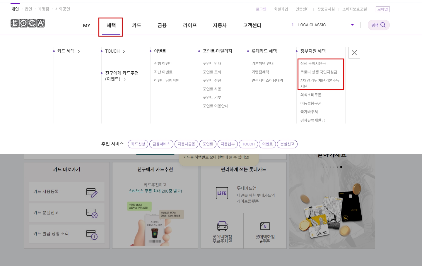The image size is (422, 266).
Task: Switch to the 개인 tab
Action: [15, 9]
